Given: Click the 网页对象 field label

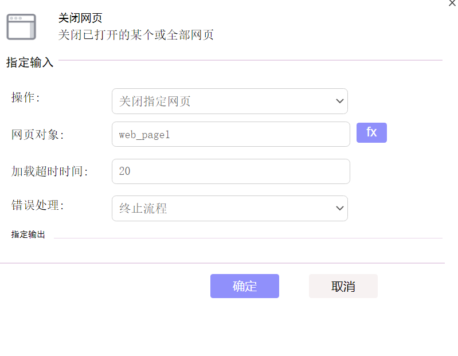Looking at the screenshot, I should 37,134.
